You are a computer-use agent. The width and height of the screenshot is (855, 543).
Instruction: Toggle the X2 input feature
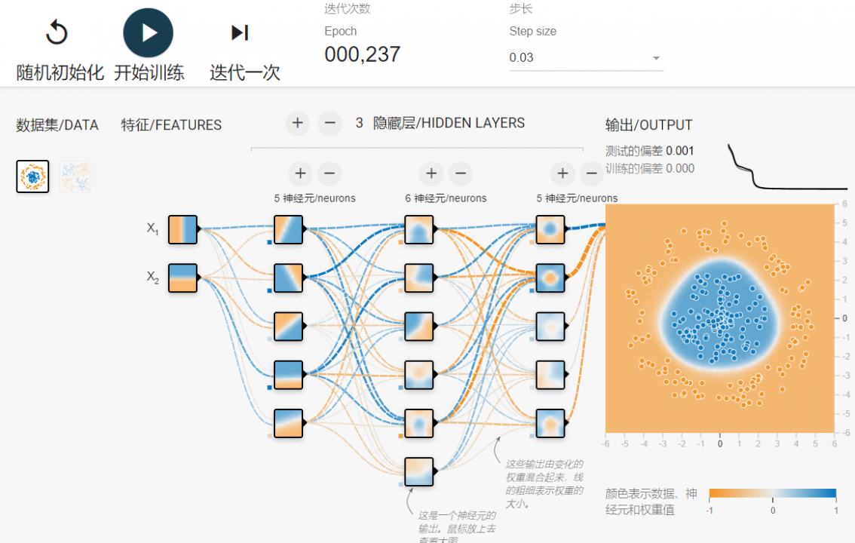click(182, 278)
